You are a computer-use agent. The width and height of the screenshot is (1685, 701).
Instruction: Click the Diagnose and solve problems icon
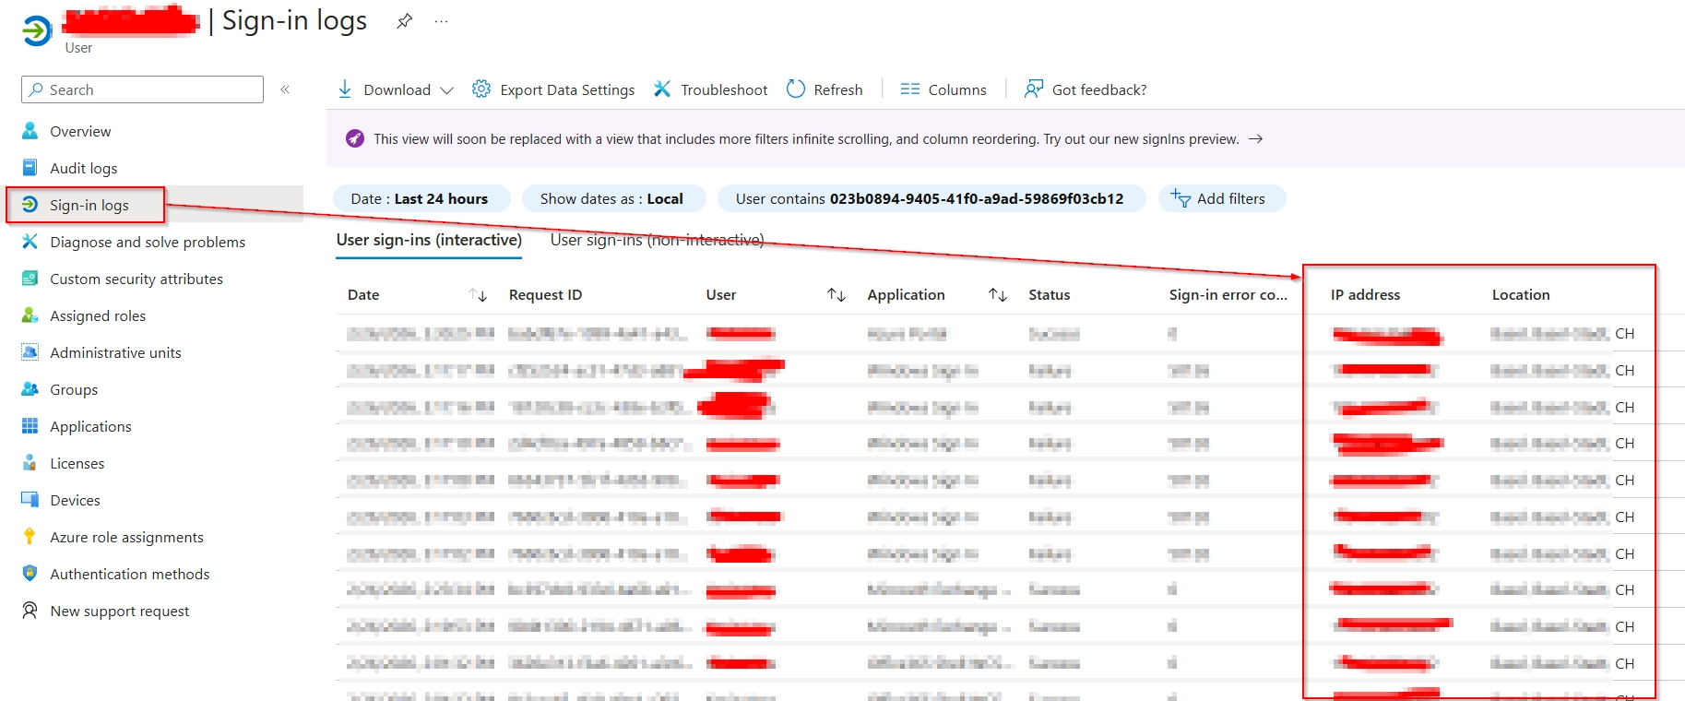pos(30,242)
